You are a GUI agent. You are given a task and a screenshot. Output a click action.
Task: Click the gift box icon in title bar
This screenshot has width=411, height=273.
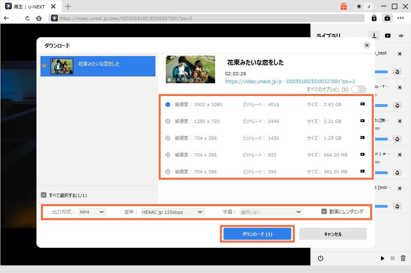[344, 6]
